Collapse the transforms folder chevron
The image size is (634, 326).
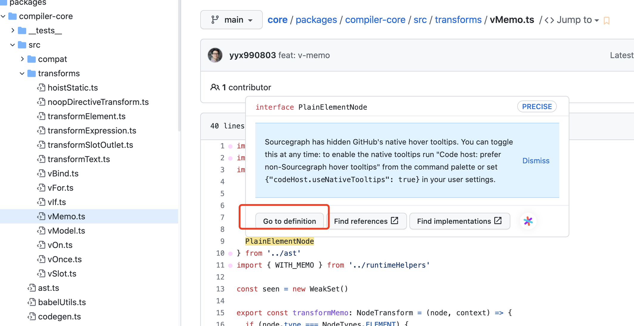[x=22, y=73]
